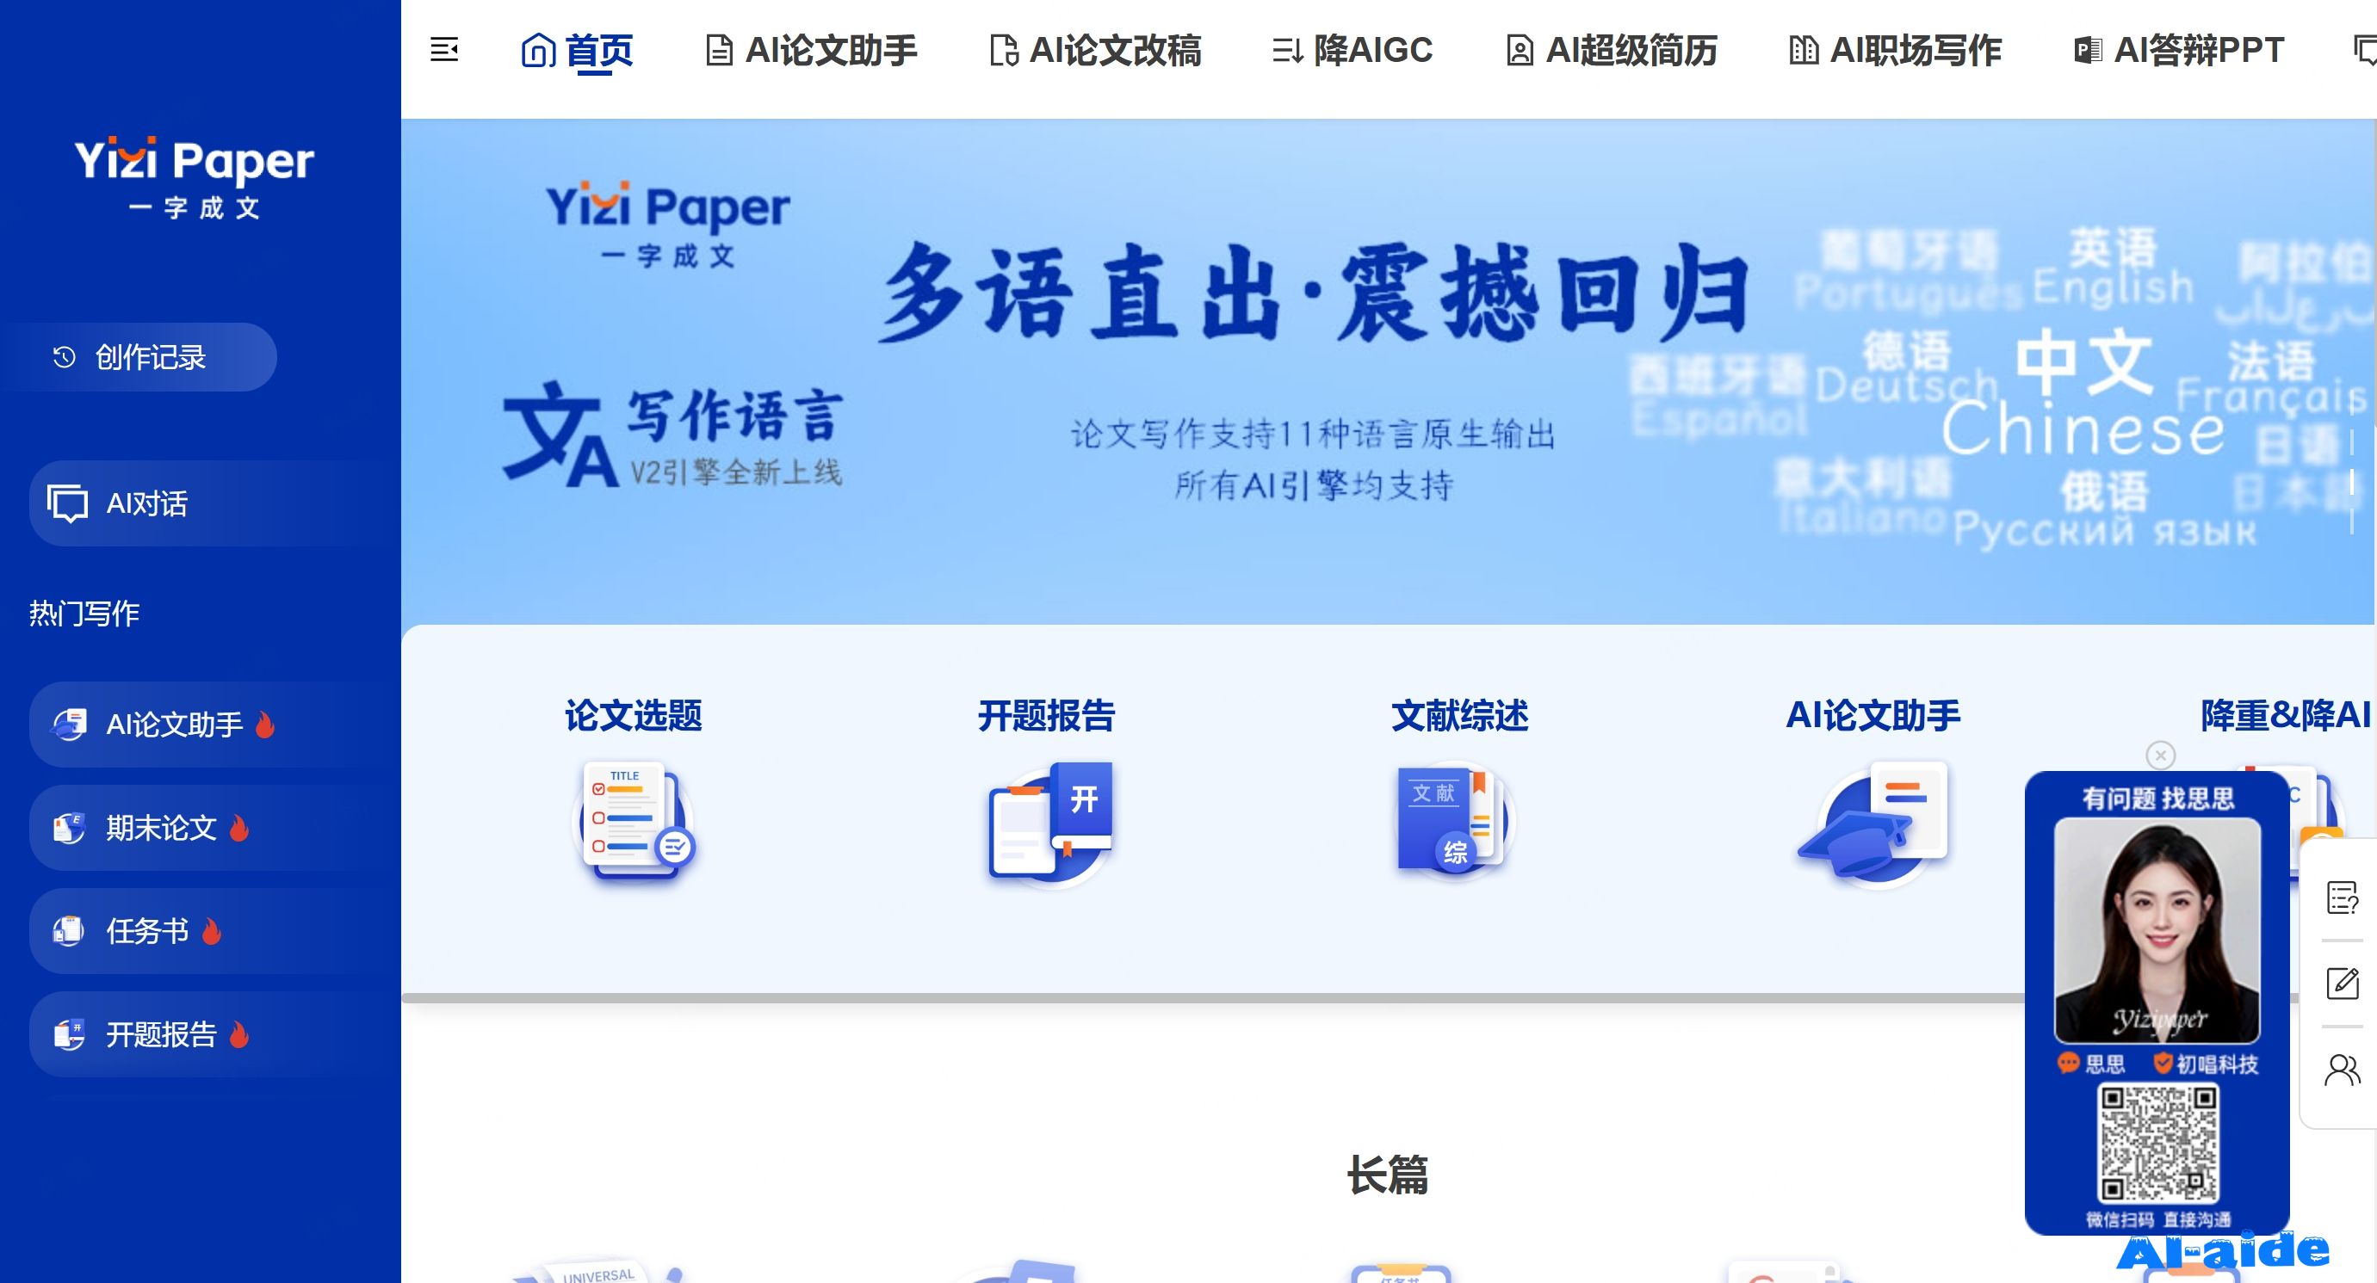Click the PPT icon beside AI答辩PPT
The height and width of the screenshot is (1283, 2377).
pyautogui.click(x=2089, y=51)
